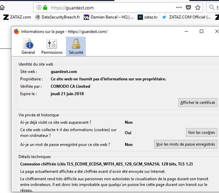Switch to the Général tab
This screenshot has height=193, width=219.
click(28, 46)
